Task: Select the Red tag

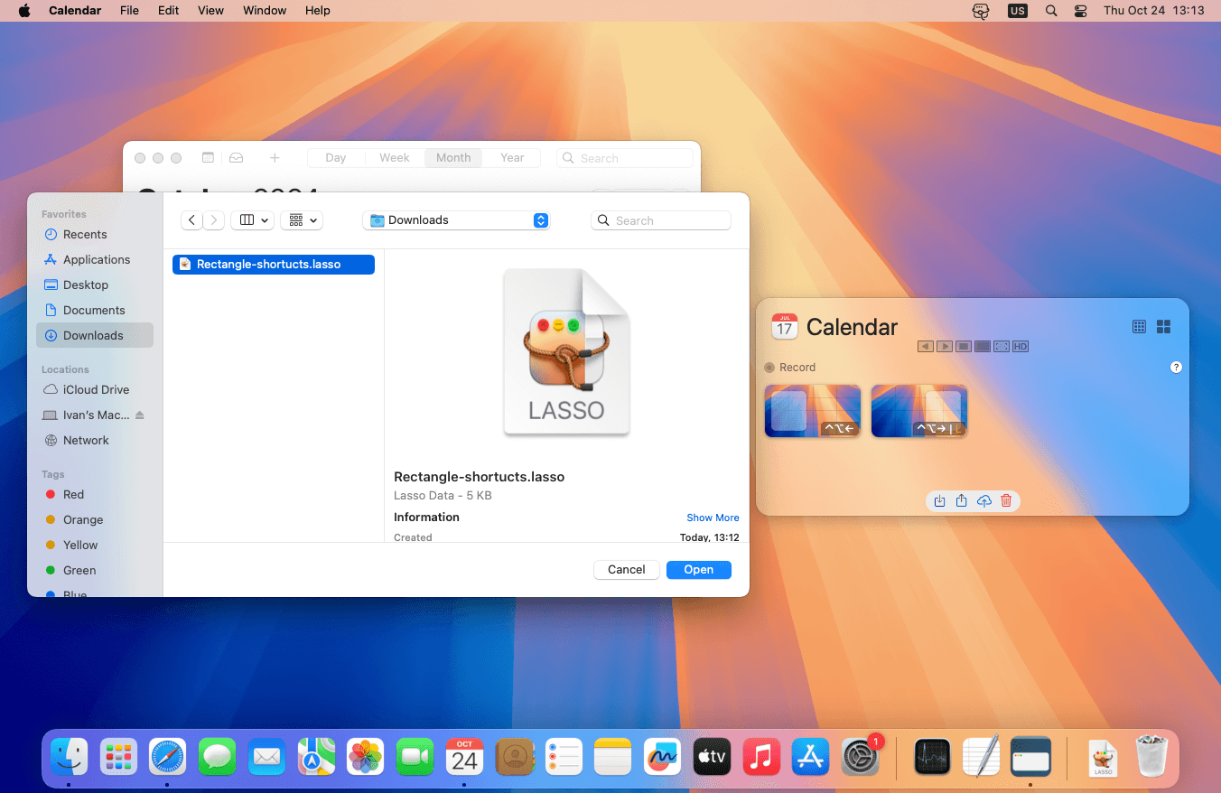Action: point(95,494)
